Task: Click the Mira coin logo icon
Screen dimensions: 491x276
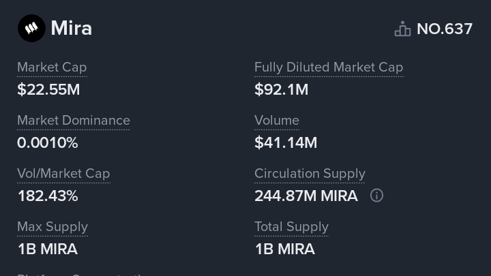Action: 31,29
